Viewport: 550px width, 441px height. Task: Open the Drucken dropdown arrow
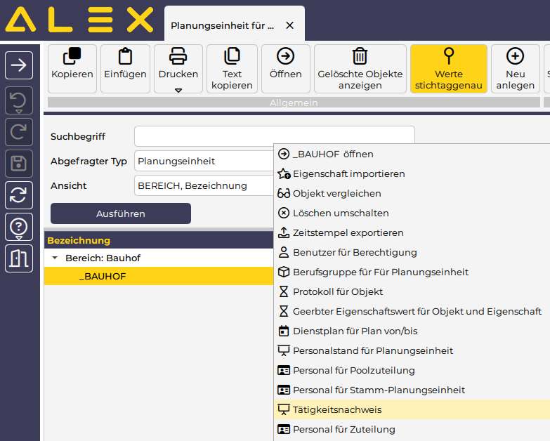pyautogui.click(x=178, y=90)
